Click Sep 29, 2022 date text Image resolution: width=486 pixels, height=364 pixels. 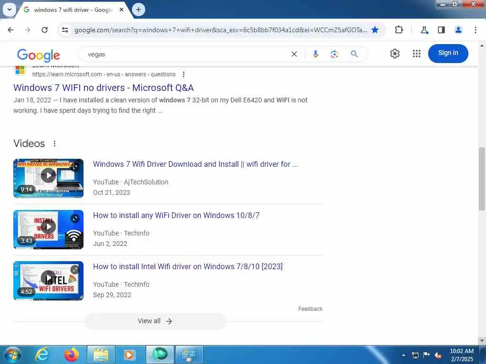112,295
